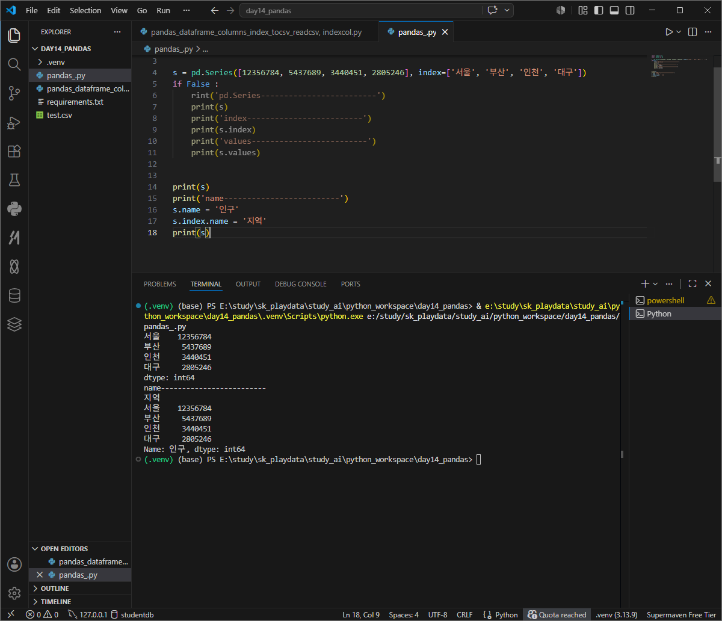Open editor More Actions menu

(709, 32)
